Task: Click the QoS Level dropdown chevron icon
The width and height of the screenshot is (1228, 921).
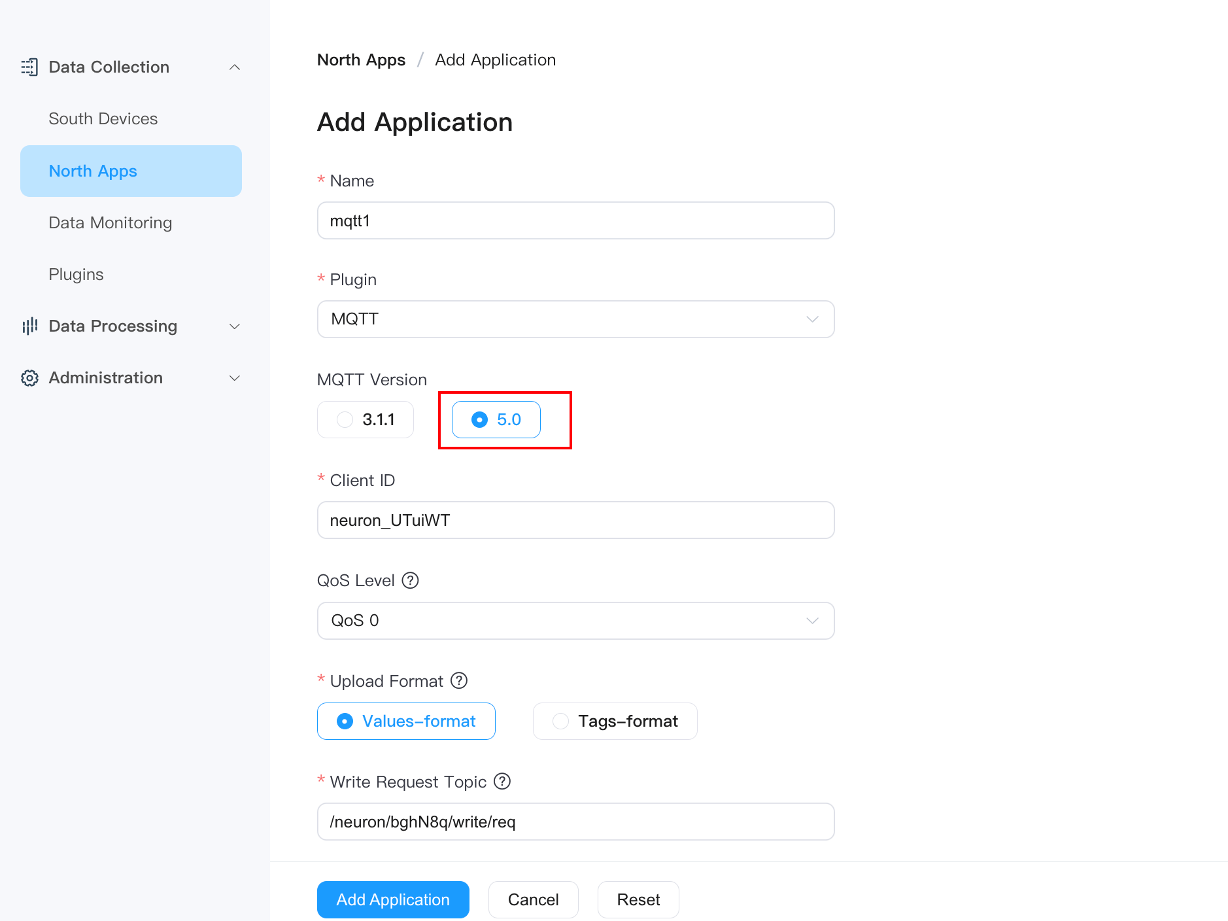Action: click(812, 621)
